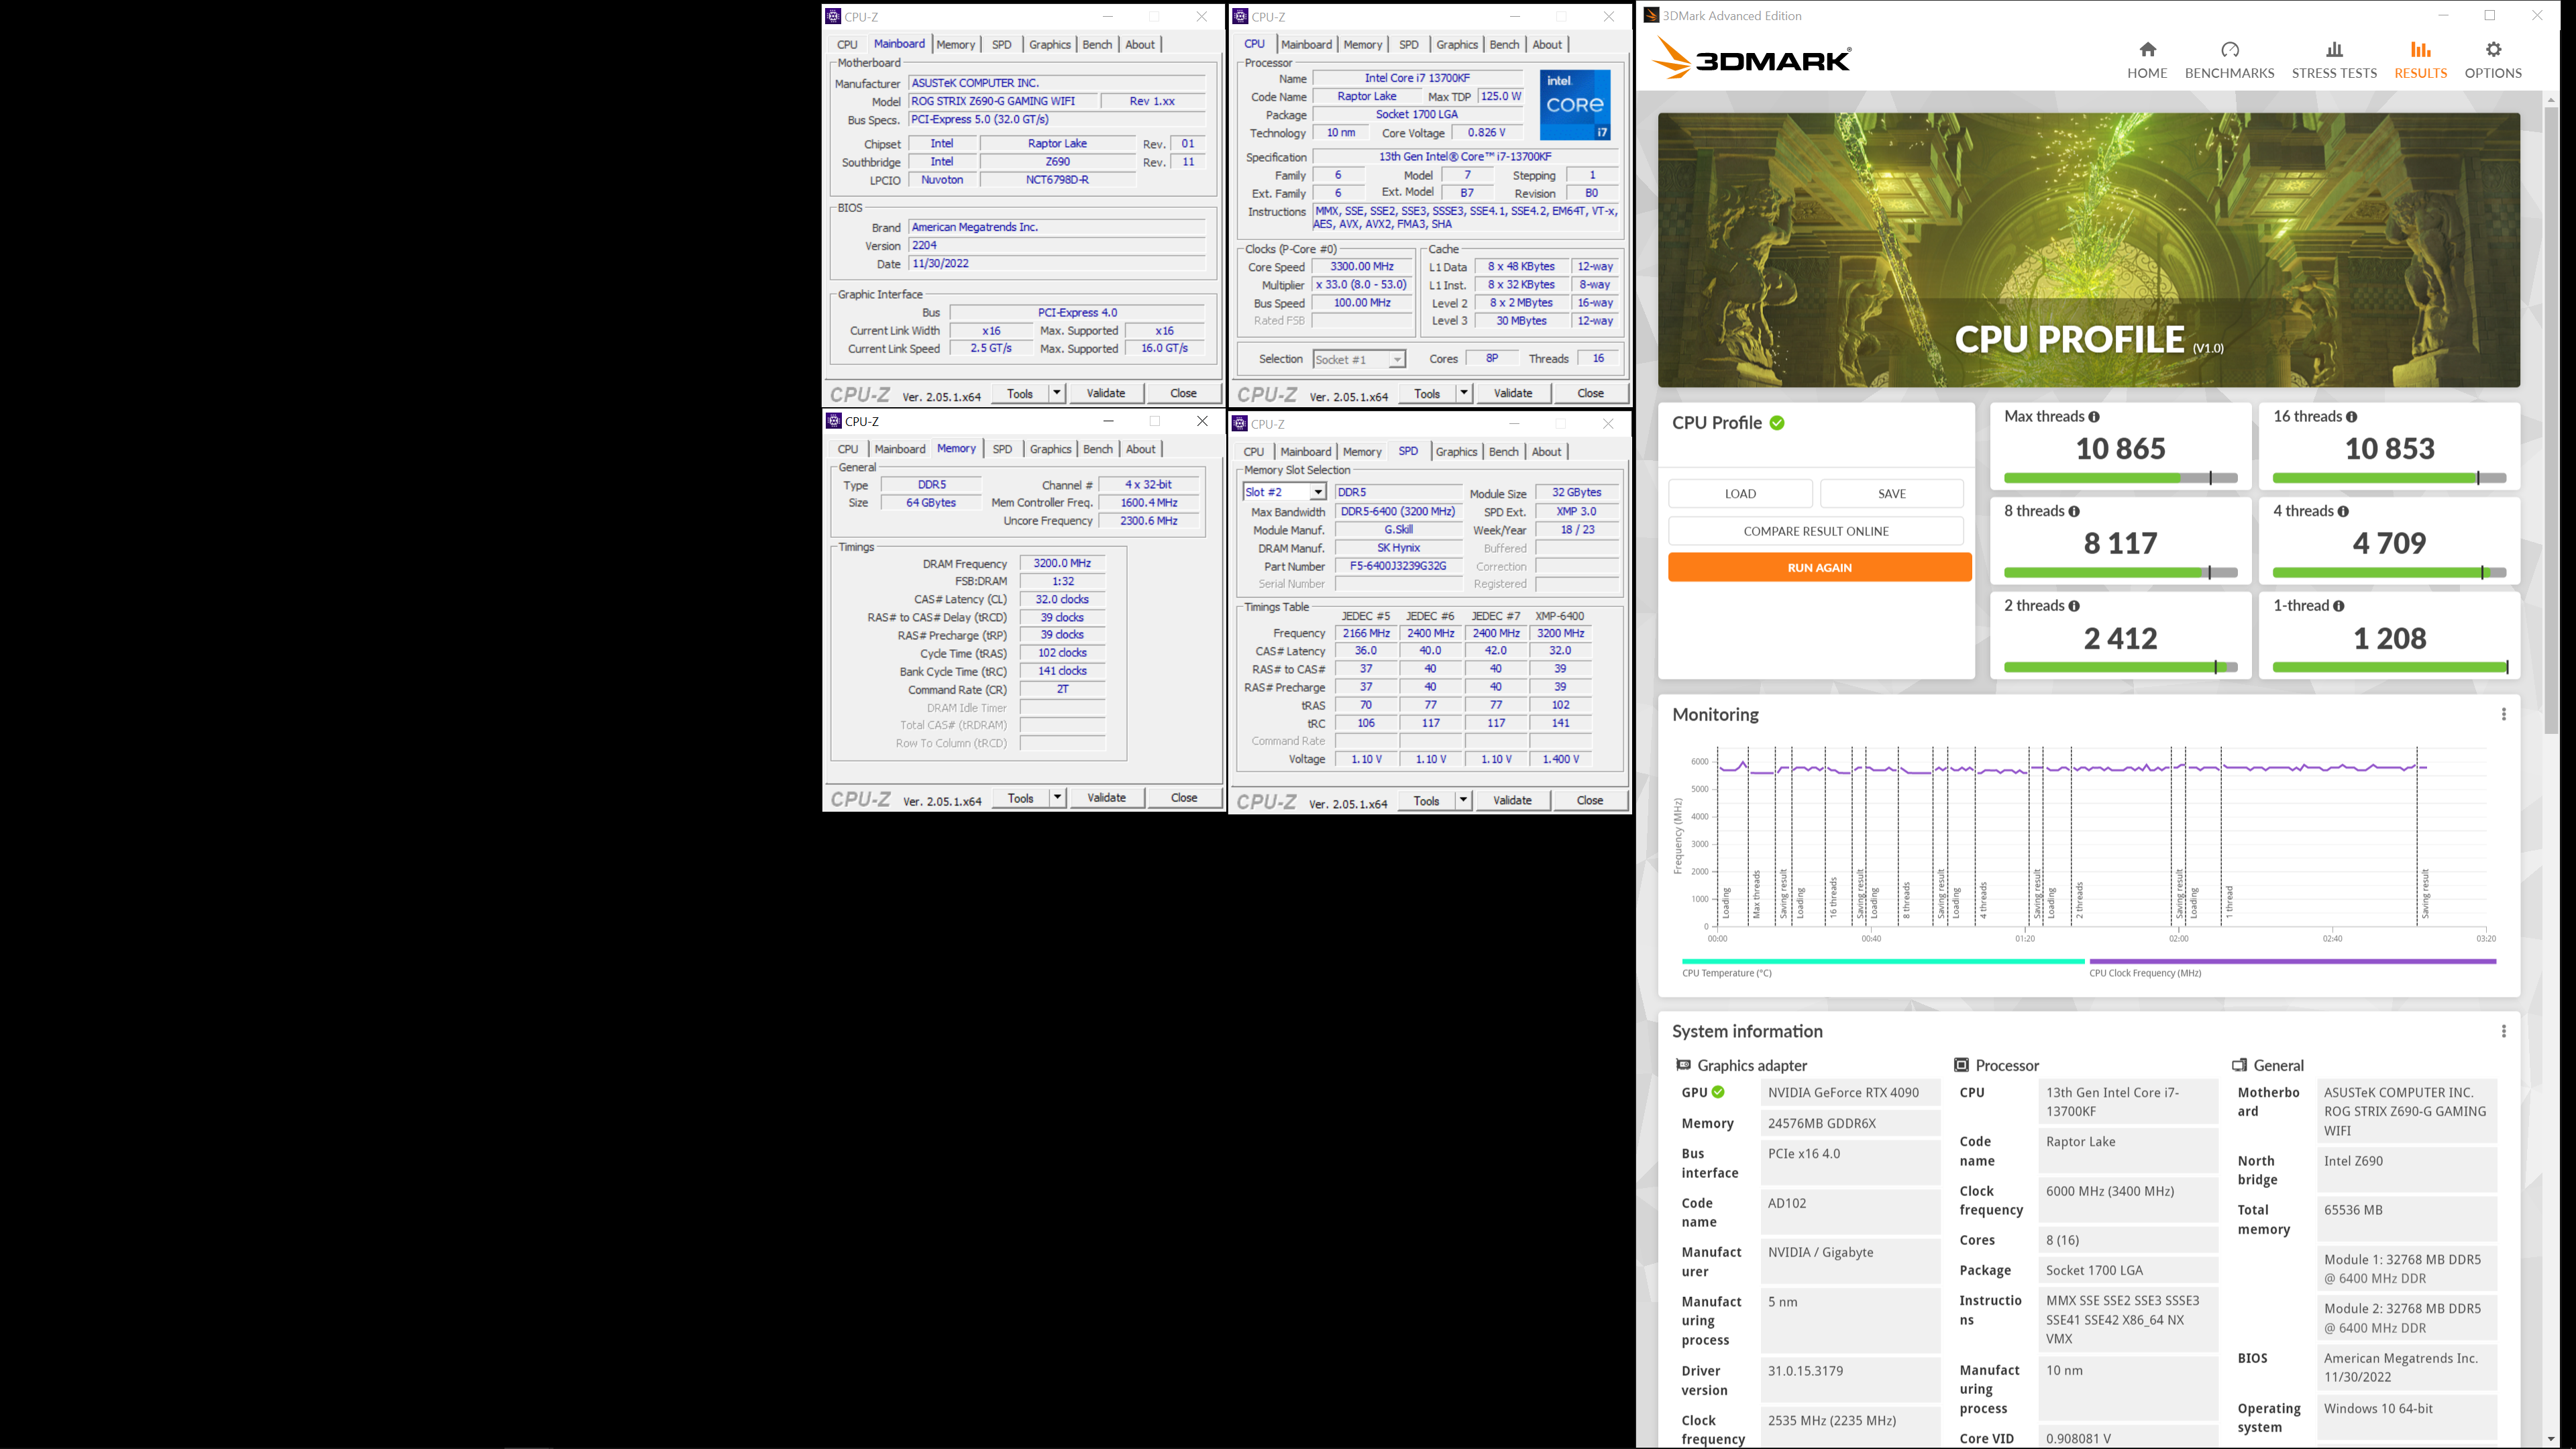Click COMPARE RESULT ONLINE button
2576x1449 pixels.
(1815, 531)
